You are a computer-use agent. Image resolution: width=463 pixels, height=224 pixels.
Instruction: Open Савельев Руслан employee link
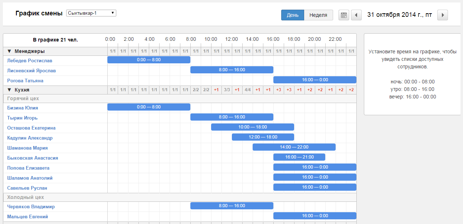point(27,188)
